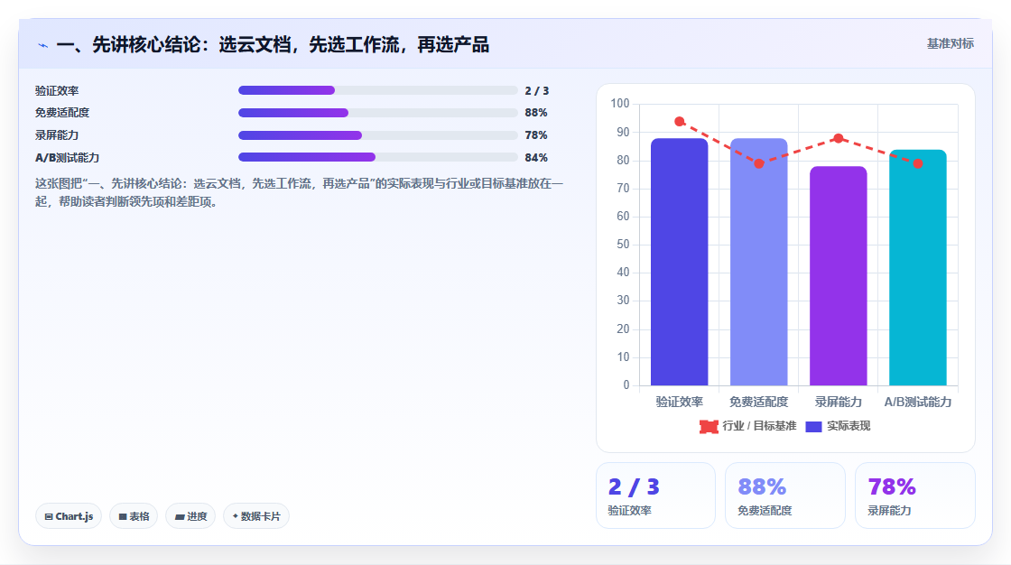Click benchmark point on A/B测试能力 bar
Viewport: 1011px width, 565px height.
click(x=917, y=164)
